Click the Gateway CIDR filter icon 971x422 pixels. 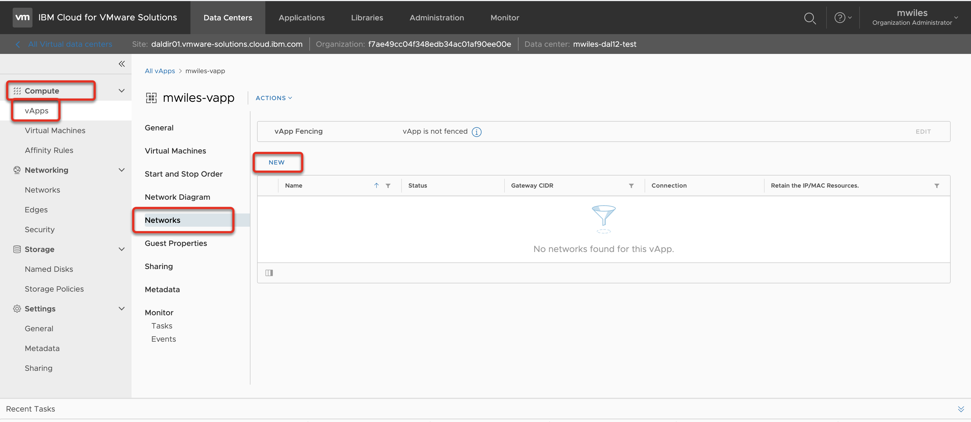pos(631,186)
